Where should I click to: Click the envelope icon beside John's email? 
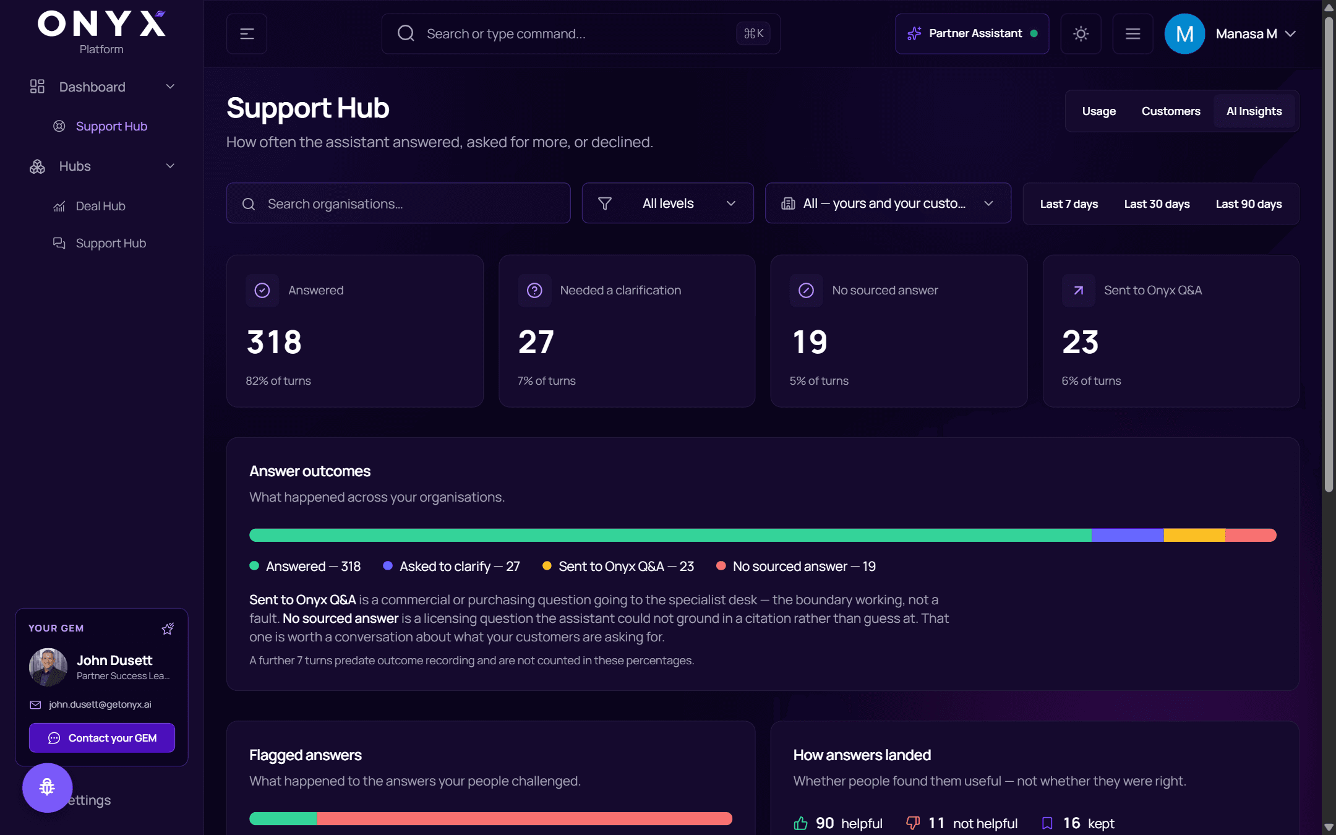click(x=35, y=705)
